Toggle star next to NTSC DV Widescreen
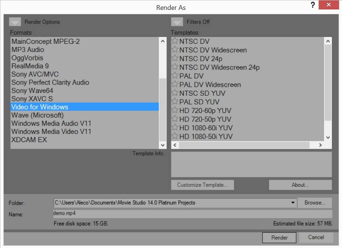The width and height of the screenshot is (342, 248). point(175,50)
